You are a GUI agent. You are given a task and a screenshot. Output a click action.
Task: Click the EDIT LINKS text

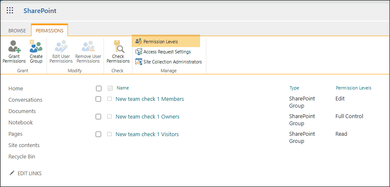[30, 173]
